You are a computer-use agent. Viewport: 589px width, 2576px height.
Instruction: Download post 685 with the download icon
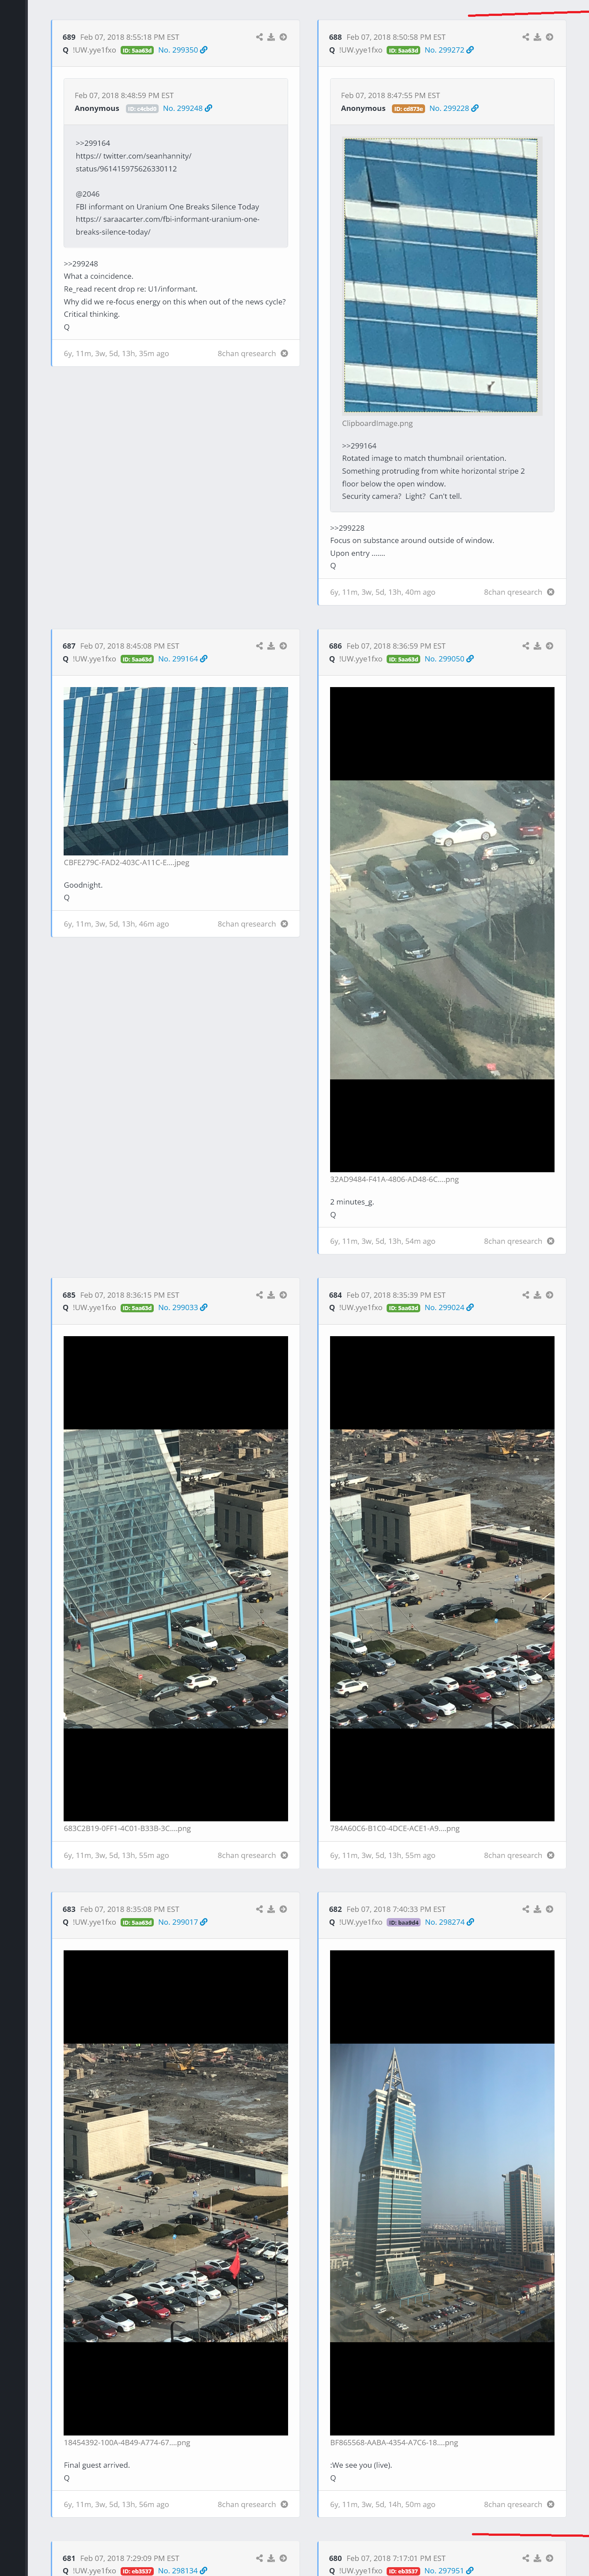(x=271, y=1295)
